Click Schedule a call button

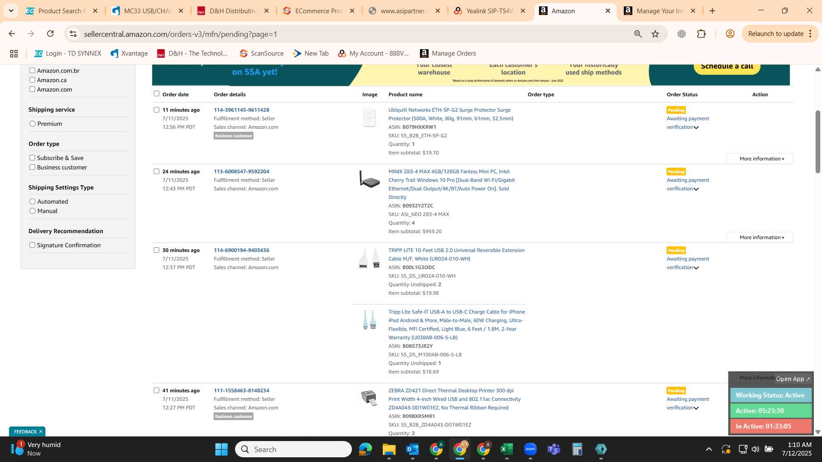(727, 67)
